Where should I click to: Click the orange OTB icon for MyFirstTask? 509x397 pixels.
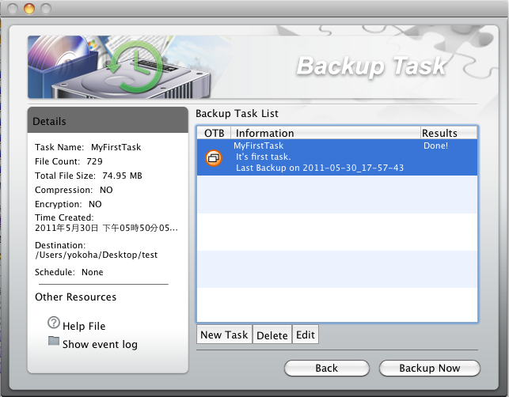point(214,158)
